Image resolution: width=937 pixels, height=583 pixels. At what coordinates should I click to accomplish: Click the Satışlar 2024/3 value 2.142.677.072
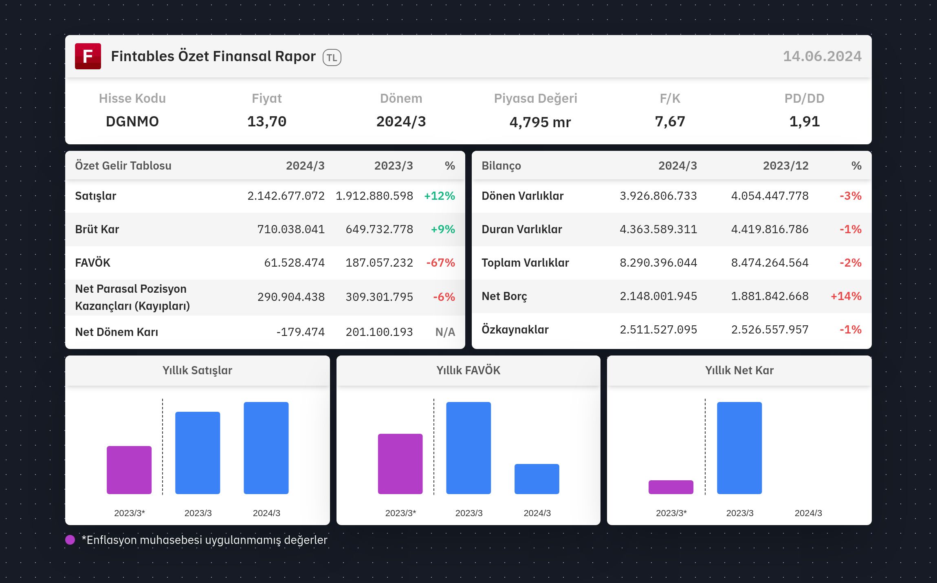point(286,196)
